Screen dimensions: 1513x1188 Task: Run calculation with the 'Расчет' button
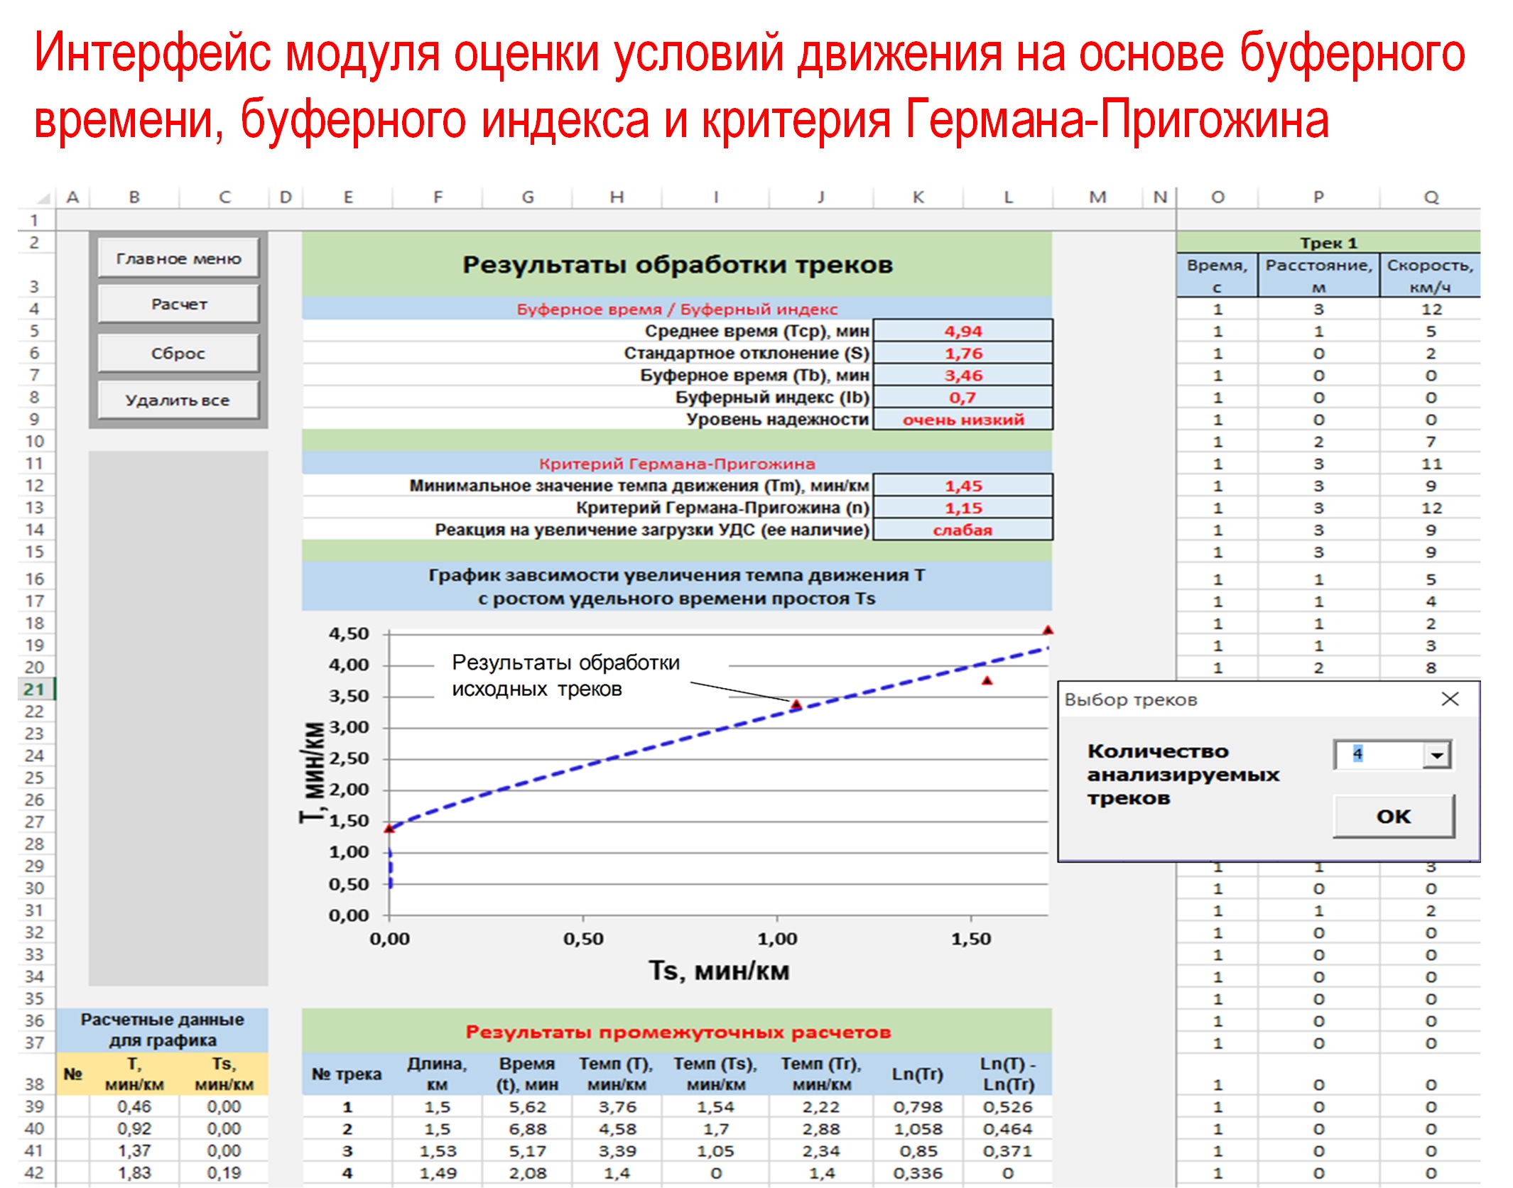click(x=178, y=304)
